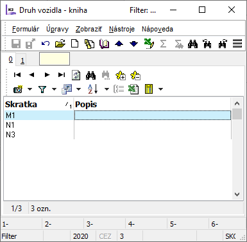Open the Zobraziť menu

point(89,29)
